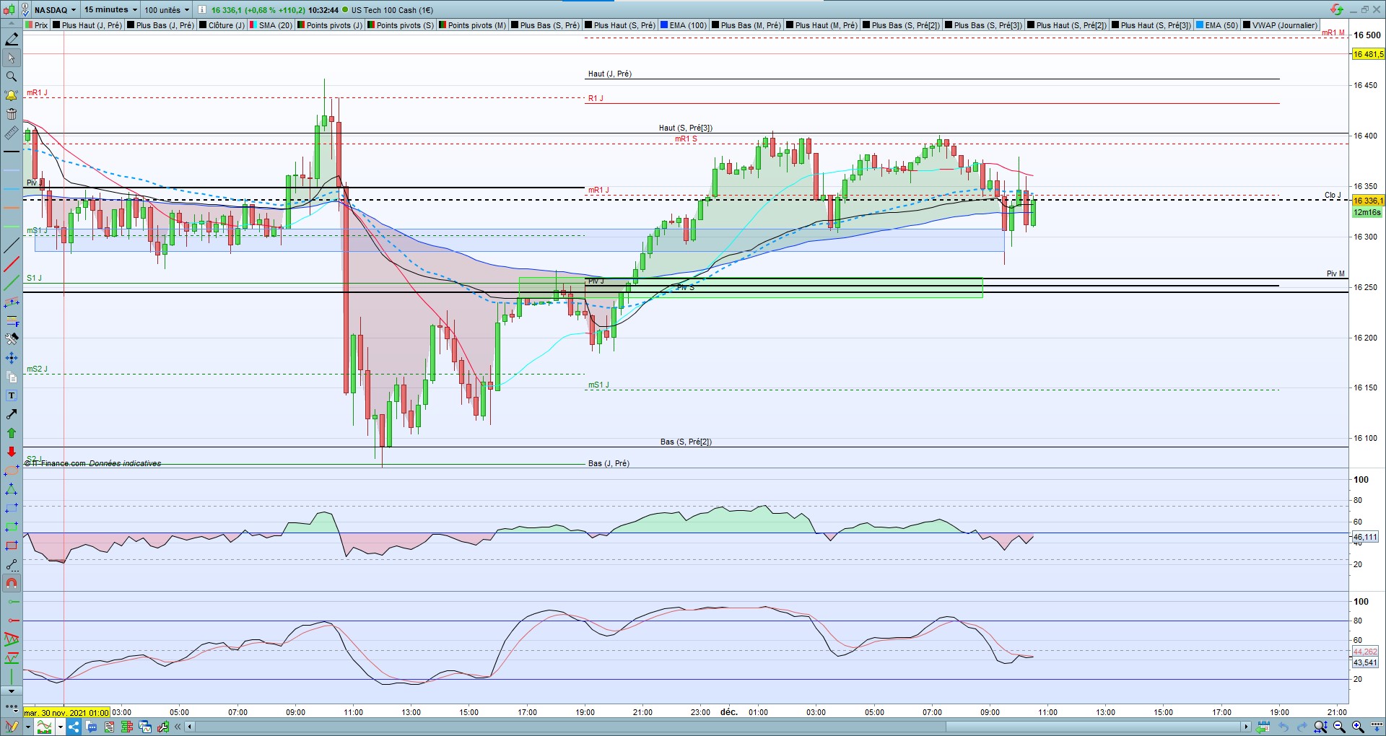Click the scrollbar right arrow

[1246, 727]
